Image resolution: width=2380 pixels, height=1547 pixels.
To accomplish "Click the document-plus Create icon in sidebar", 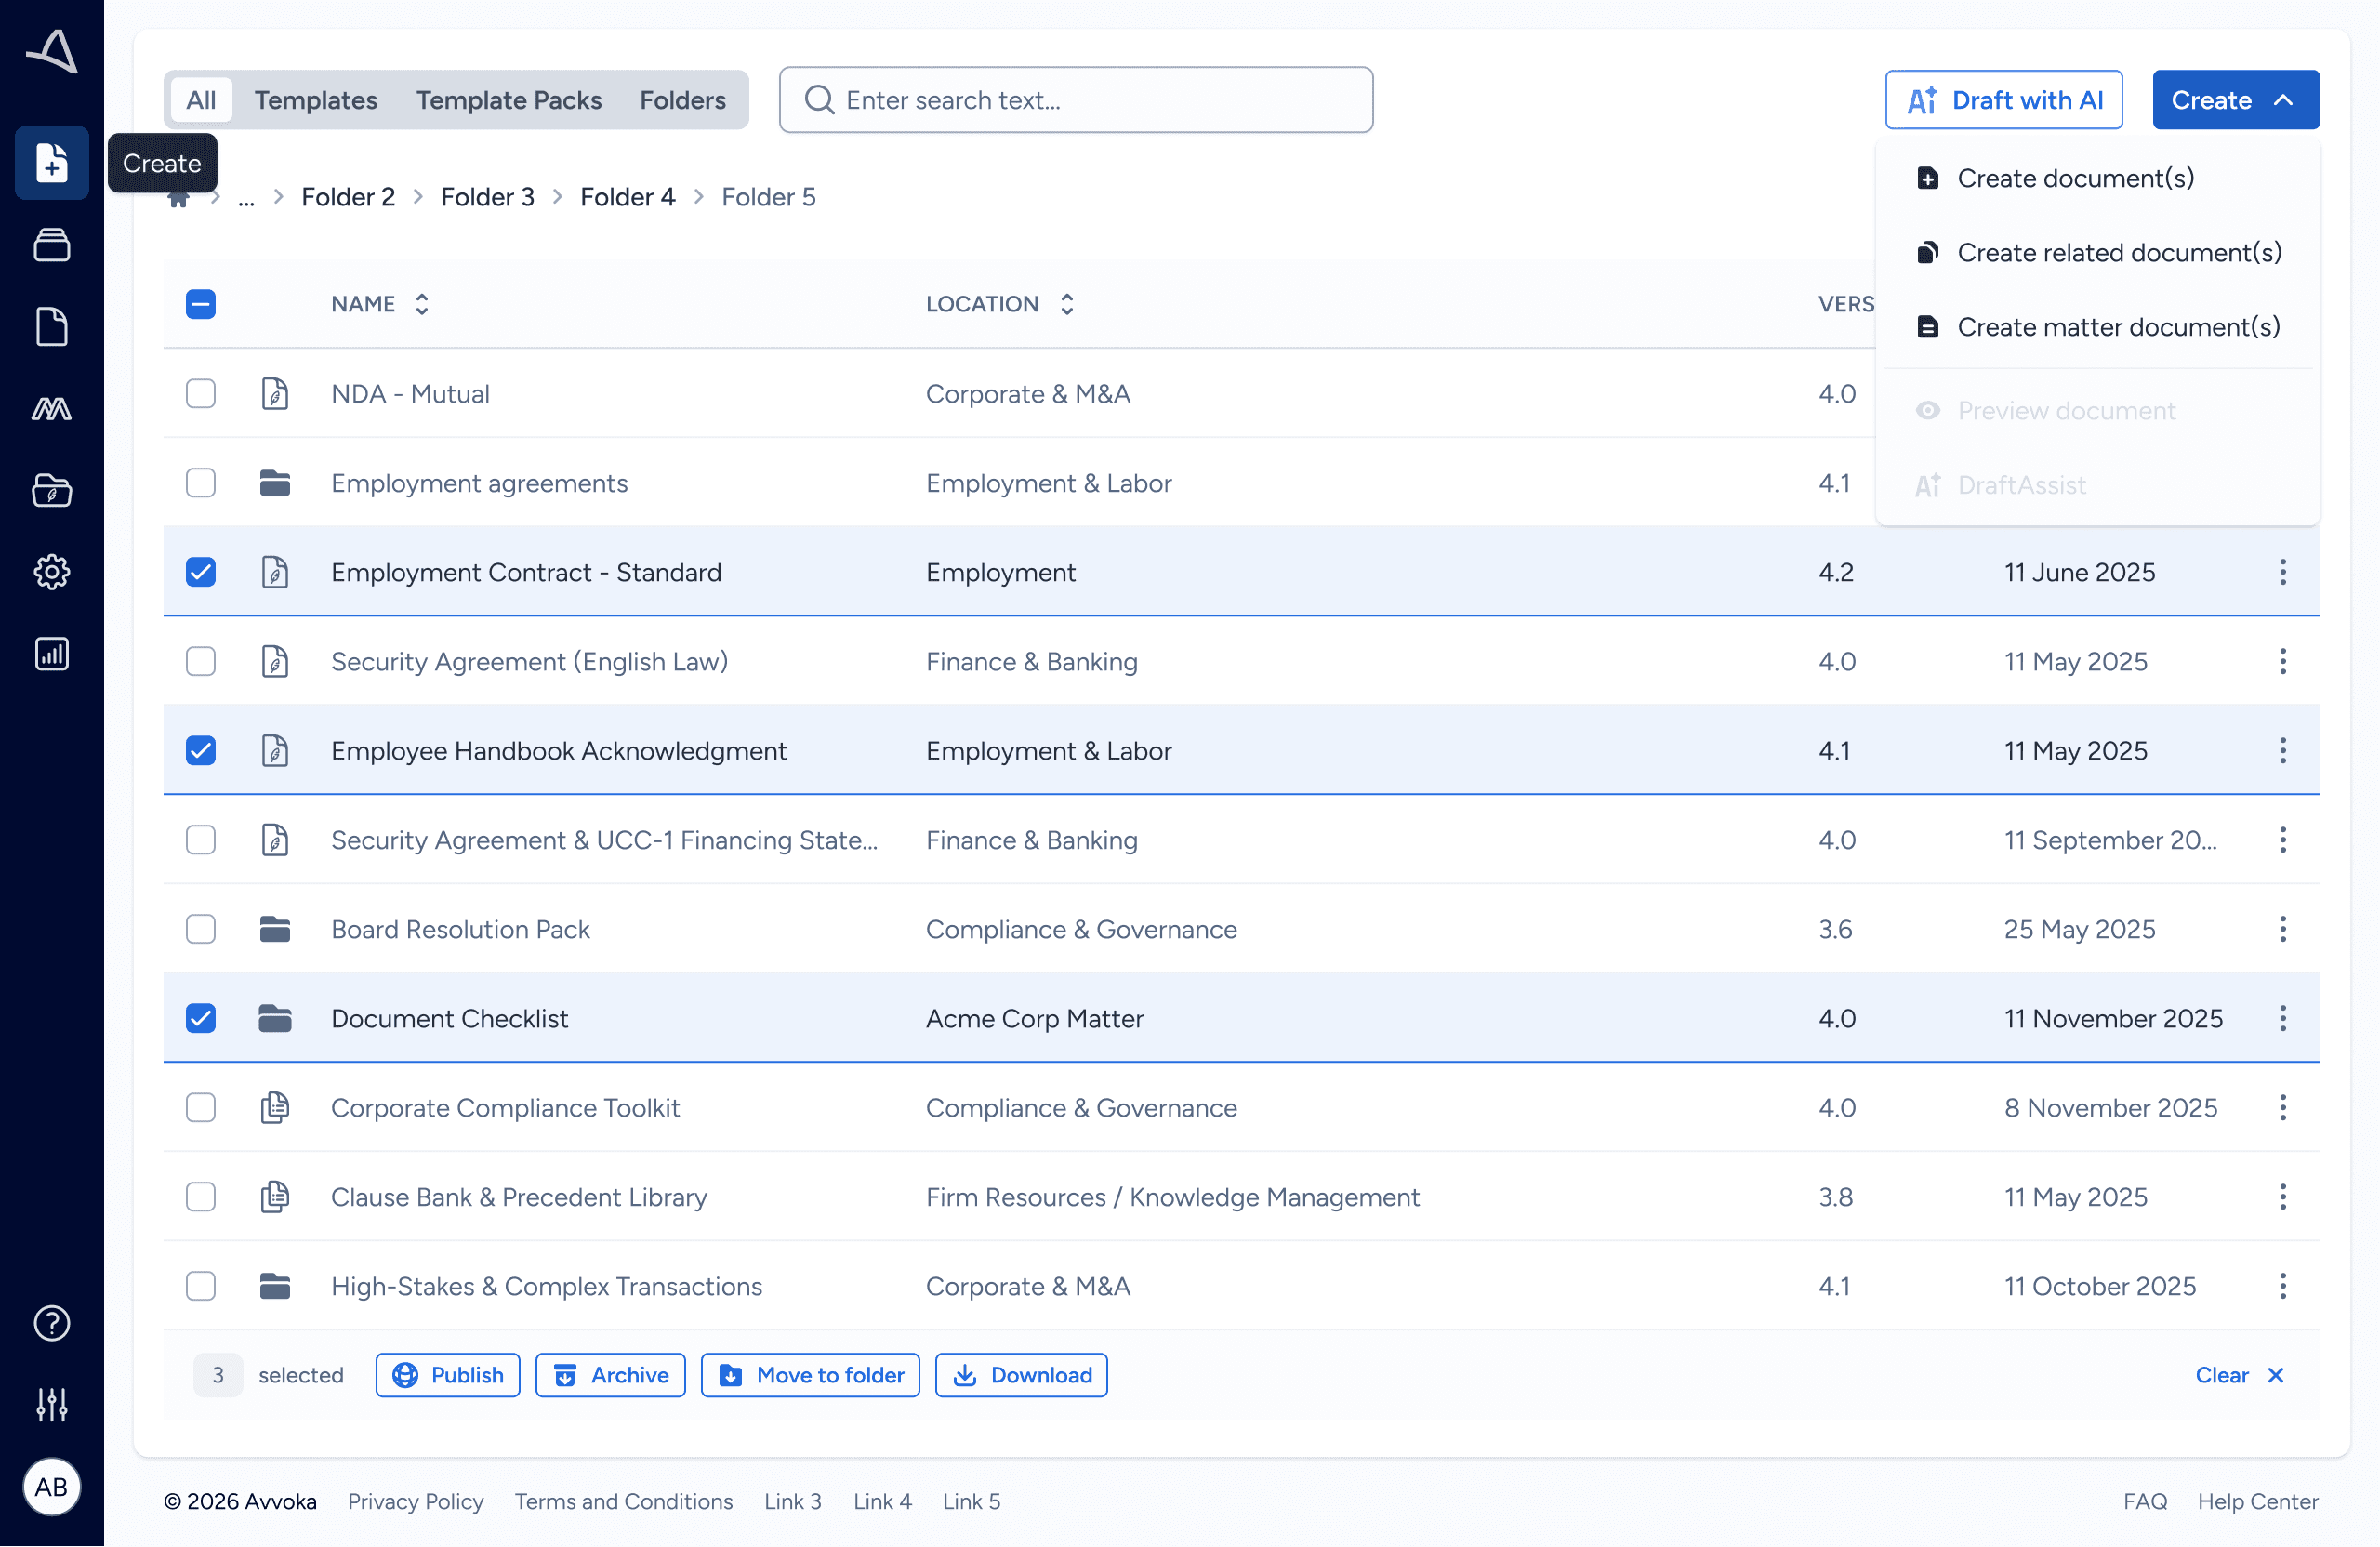I will coord(52,163).
